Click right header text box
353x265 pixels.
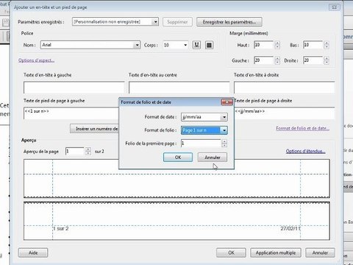285,88
